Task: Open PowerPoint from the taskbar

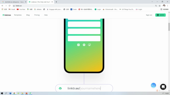Action: click(27, 93)
